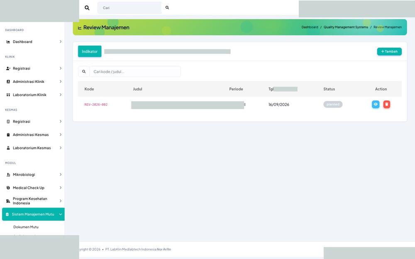Click the large magnifier icon in top bar

pos(87,8)
